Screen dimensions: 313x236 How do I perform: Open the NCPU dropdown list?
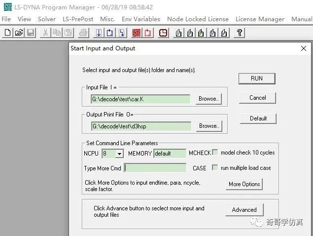pyautogui.click(x=119, y=154)
